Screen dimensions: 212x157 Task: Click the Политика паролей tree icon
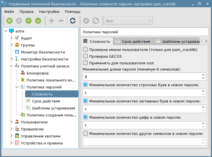(x=23, y=87)
